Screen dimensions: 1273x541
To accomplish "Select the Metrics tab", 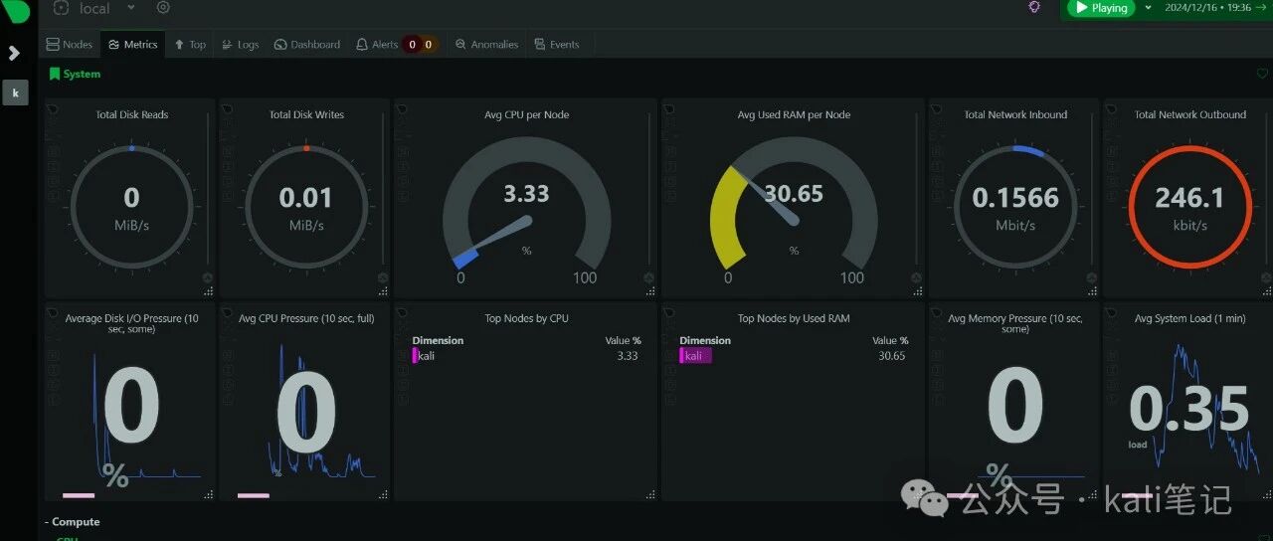I will coord(133,45).
